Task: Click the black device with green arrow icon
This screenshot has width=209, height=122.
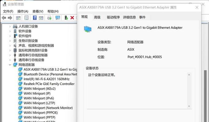Action: 66,18
